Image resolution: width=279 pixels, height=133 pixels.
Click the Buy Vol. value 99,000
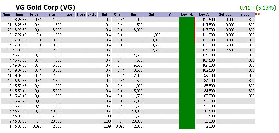(x=209, y=75)
